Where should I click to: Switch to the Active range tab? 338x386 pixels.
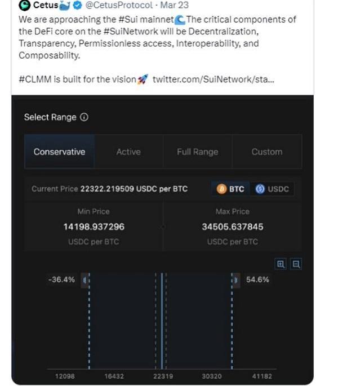click(x=128, y=152)
